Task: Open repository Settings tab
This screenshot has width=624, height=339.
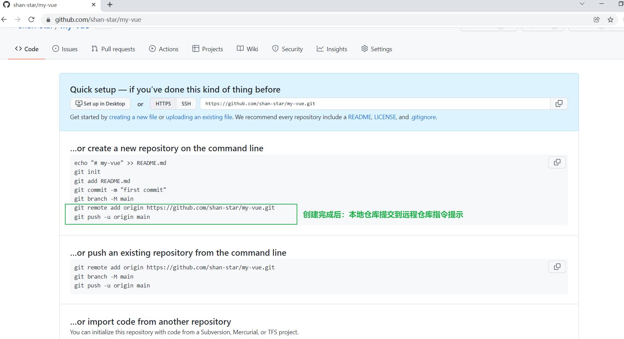Action: pos(377,49)
